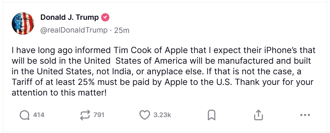
Task: Open the post via the 25m timestamp
Action: tap(122, 30)
